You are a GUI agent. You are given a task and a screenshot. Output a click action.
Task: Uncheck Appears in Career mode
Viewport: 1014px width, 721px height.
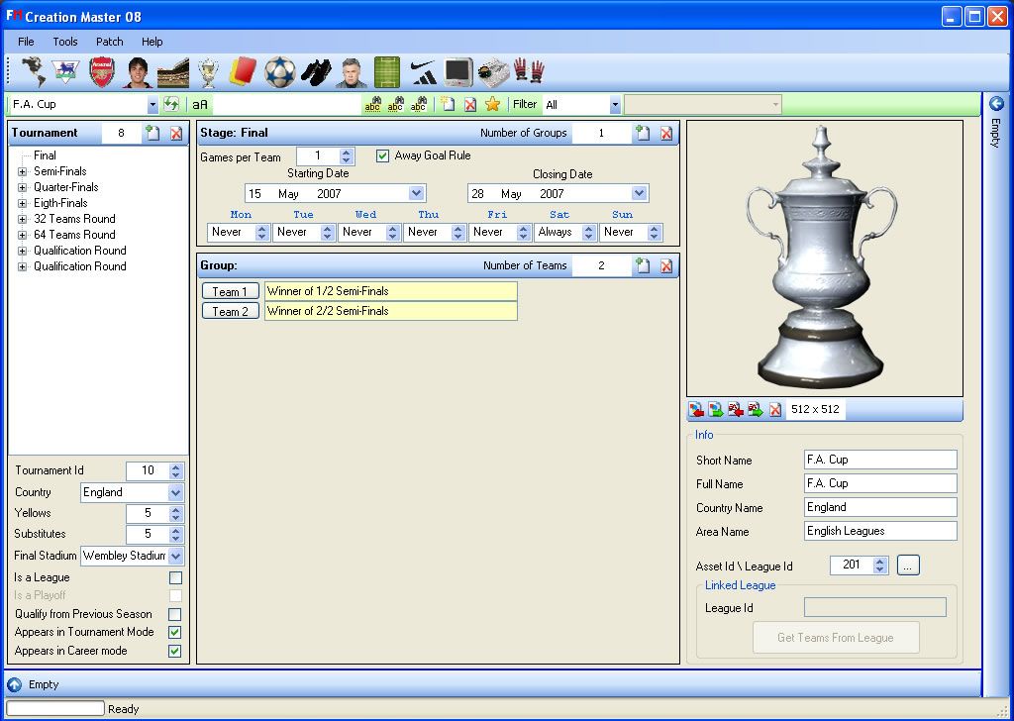point(174,651)
